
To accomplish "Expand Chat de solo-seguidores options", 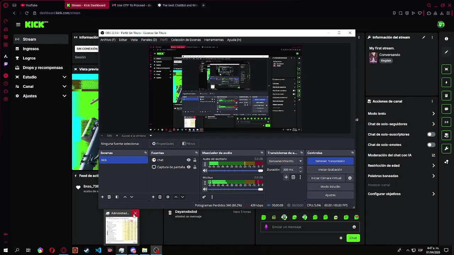I will click(433, 124).
